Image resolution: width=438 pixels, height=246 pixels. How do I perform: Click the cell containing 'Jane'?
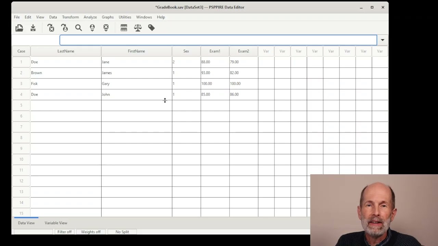point(137,62)
